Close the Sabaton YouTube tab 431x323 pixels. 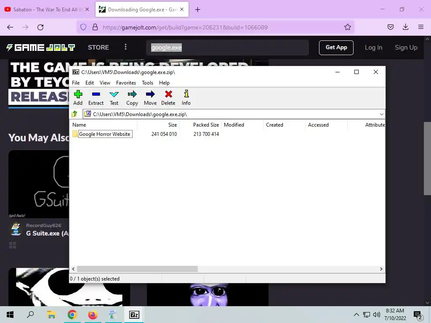[x=87, y=9]
